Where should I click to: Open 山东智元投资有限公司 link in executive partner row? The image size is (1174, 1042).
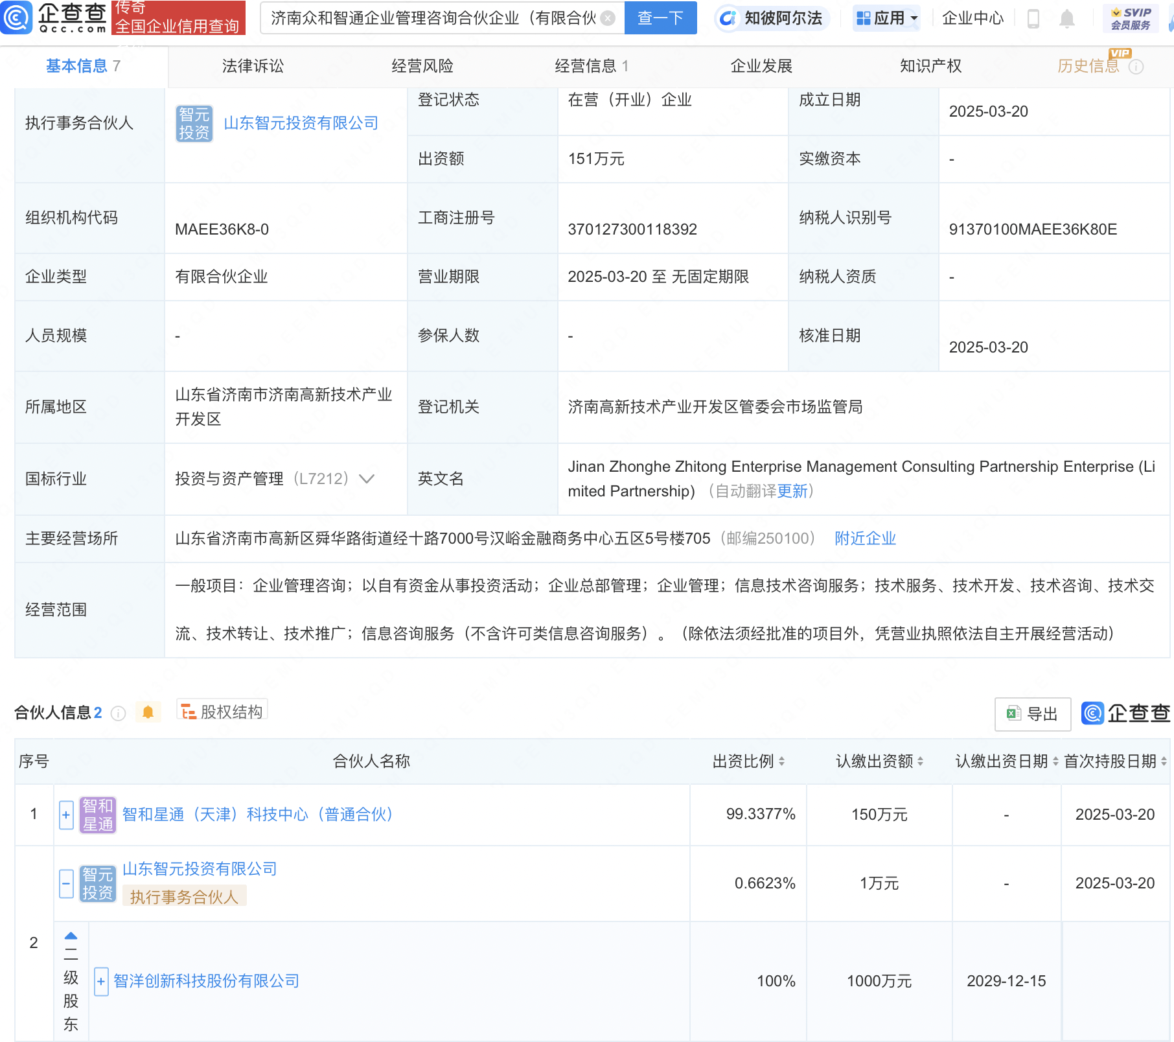(301, 123)
